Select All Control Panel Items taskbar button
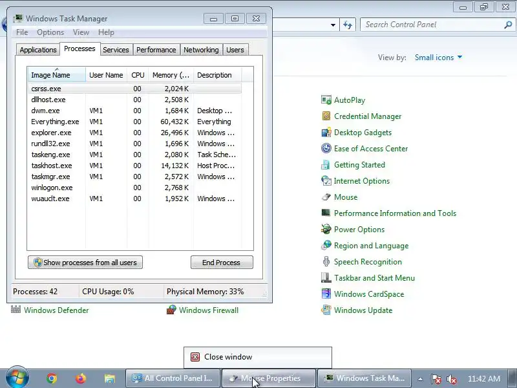 (x=173, y=378)
